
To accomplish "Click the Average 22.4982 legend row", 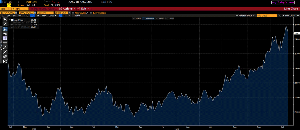I will coord(24,25).
